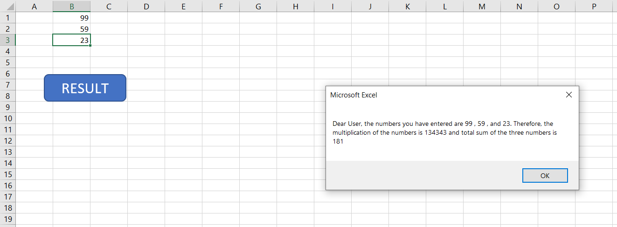This screenshot has width=617, height=227.
Task: Click cell B3 containing 23
Action: (71, 40)
